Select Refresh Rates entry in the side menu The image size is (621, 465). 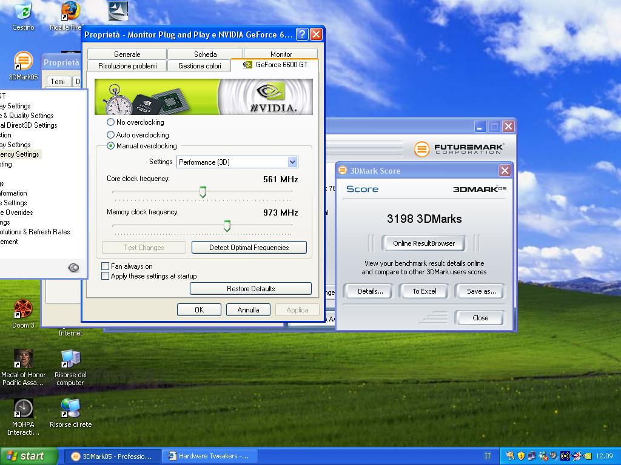pos(35,232)
